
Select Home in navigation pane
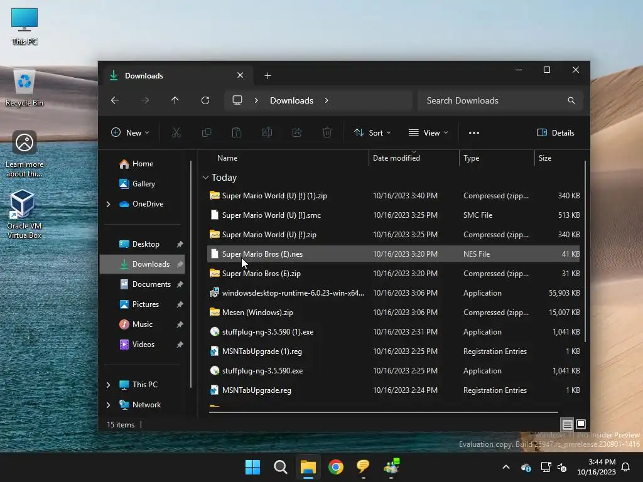143,164
